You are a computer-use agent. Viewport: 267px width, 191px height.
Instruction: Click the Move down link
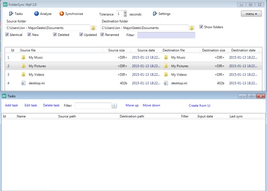[151, 105]
